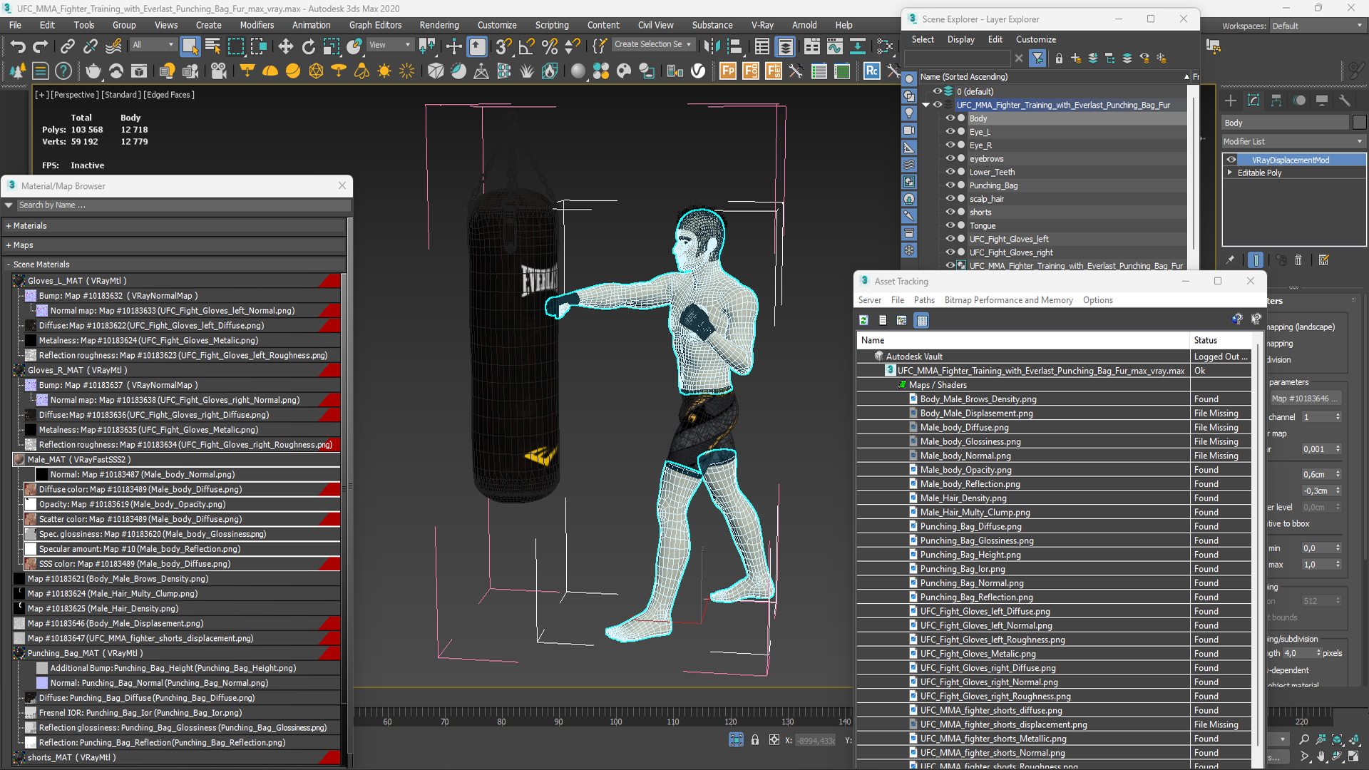Choose the Select and Move tool
Screen dimensions: 1369x770
coord(286,47)
